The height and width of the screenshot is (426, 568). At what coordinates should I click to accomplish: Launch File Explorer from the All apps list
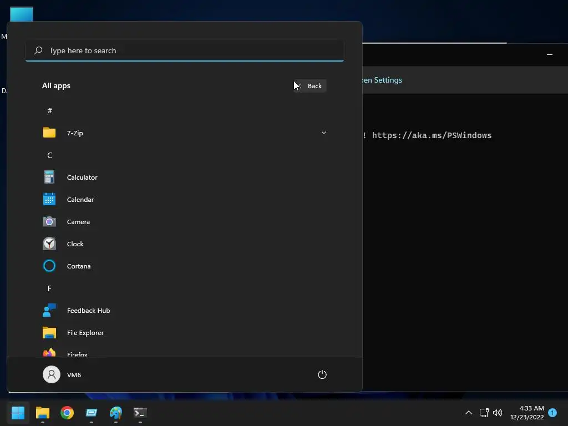185,333
